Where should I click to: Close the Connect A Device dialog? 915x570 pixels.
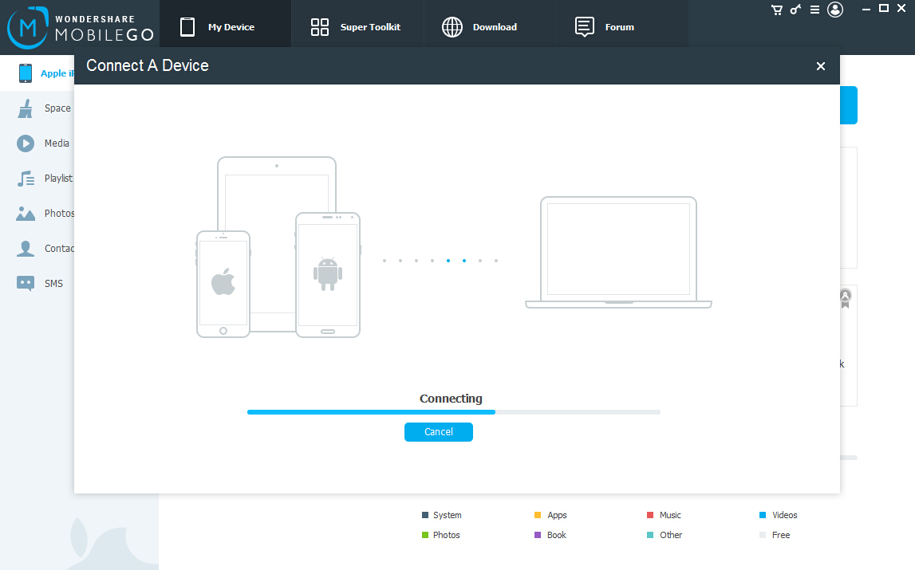820,66
